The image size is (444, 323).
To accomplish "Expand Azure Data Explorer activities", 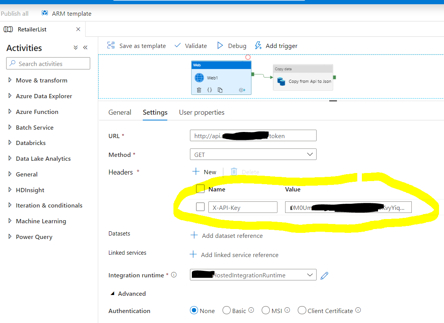I will coord(10,96).
